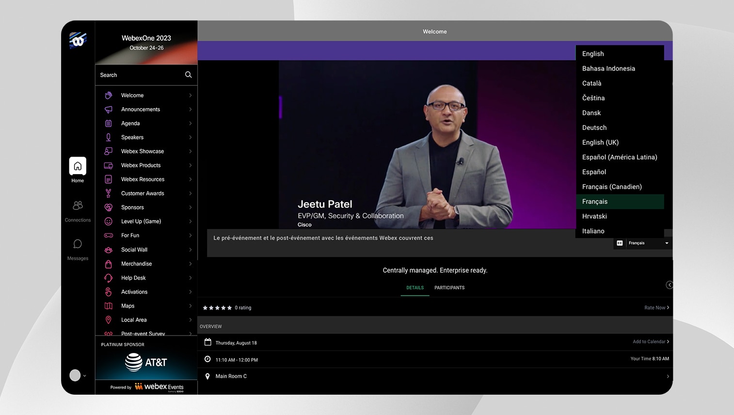Select the highlighted Français language option

620,202
